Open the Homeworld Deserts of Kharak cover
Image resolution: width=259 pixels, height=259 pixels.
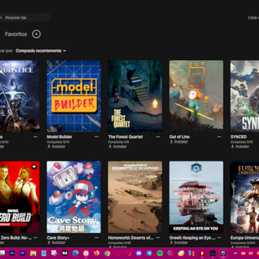(135, 197)
